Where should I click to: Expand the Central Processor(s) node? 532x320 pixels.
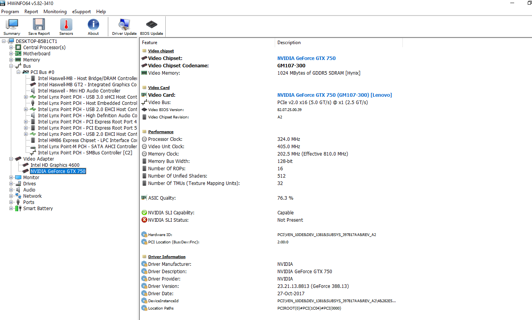11,47
